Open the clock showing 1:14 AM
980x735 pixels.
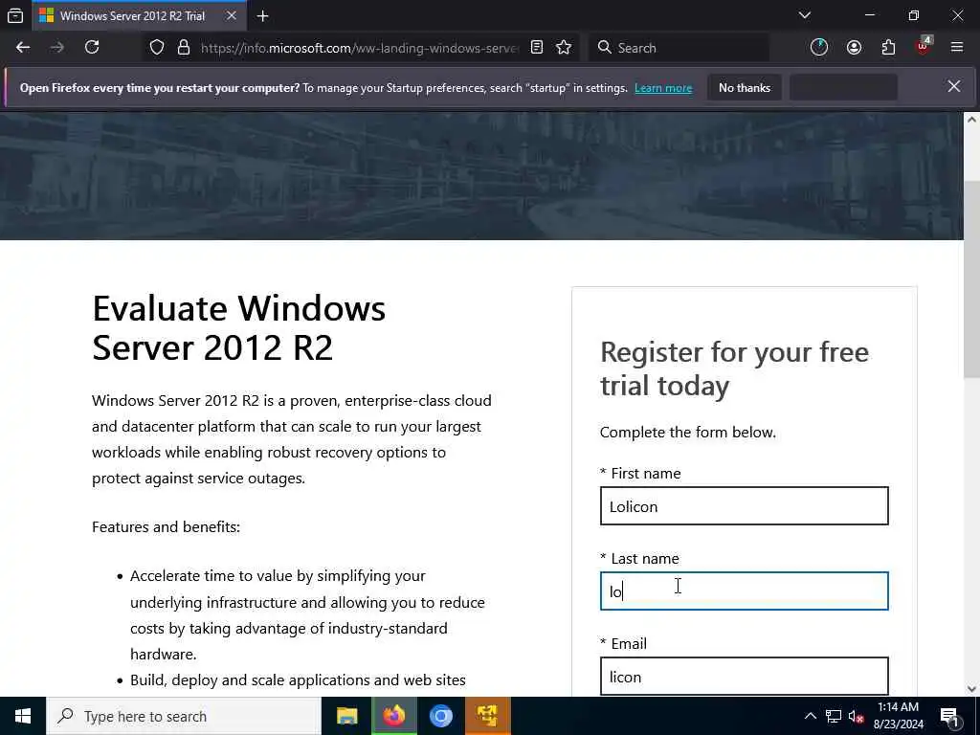click(x=898, y=716)
